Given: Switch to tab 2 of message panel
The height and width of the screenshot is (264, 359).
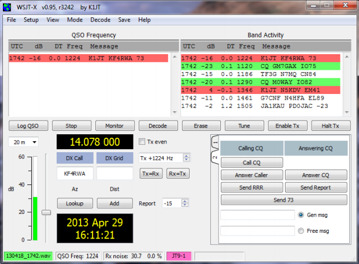Looking at the screenshot, I should pyautogui.click(x=215, y=157).
